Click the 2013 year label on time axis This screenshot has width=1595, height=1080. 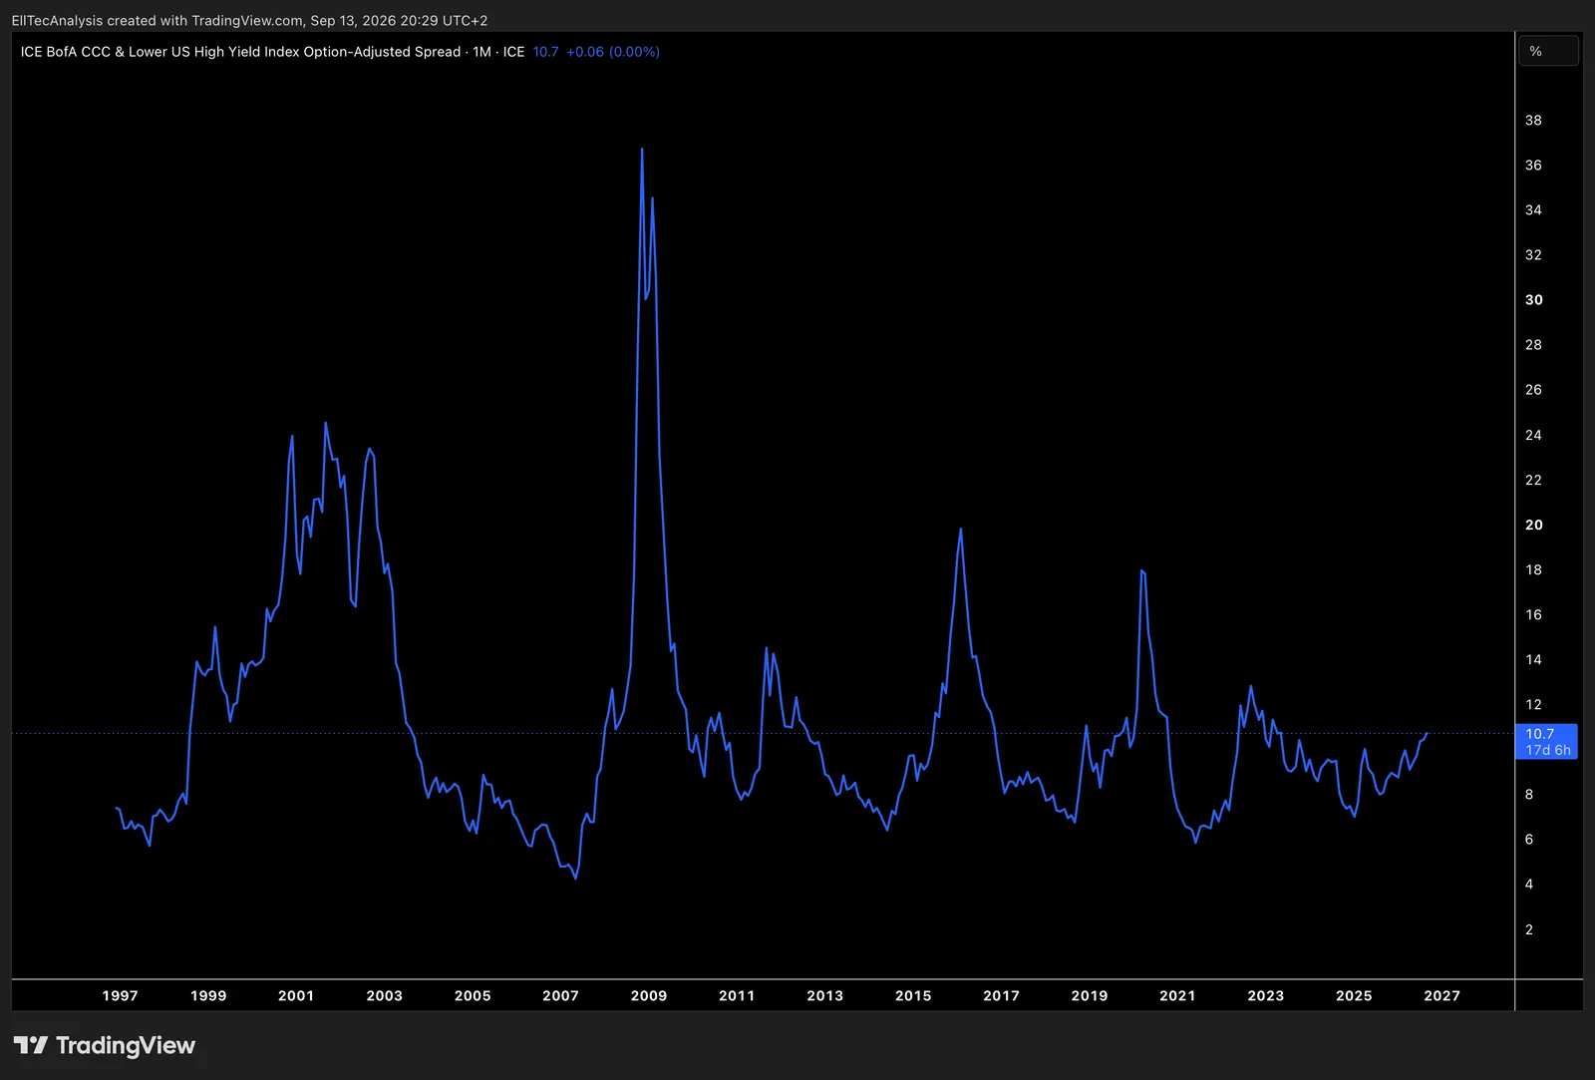[825, 995]
